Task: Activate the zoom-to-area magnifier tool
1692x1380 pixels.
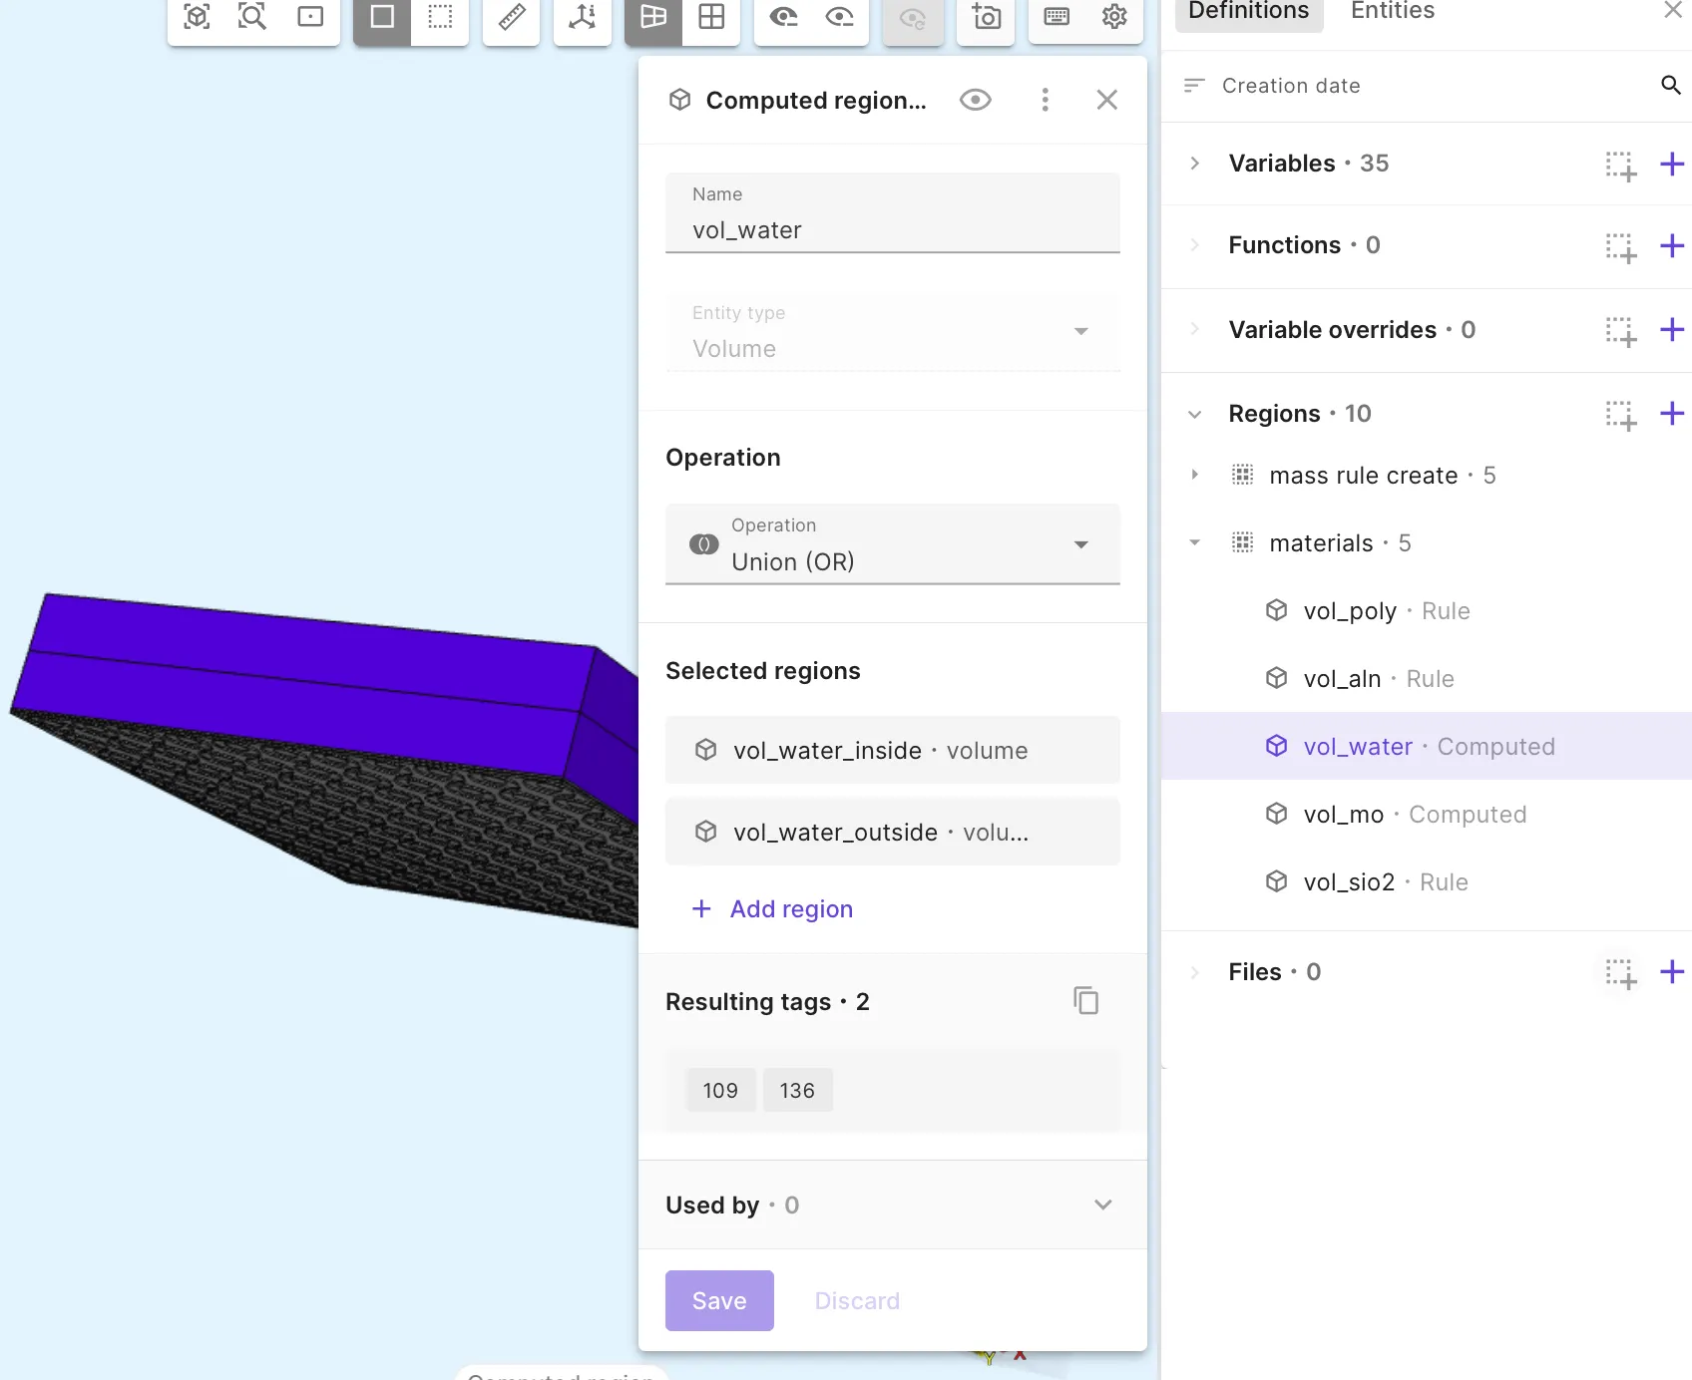Action: pyautogui.click(x=252, y=17)
